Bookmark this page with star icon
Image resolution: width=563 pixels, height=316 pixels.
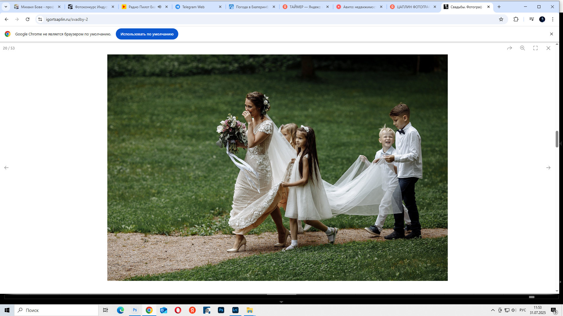tap(501, 19)
